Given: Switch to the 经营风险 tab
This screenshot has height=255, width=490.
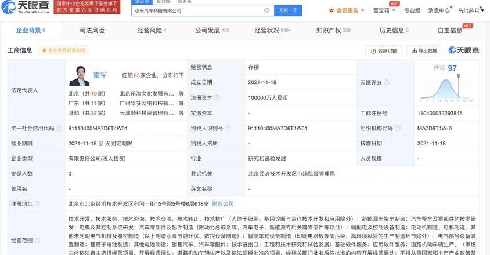Looking at the screenshot, I should tap(152, 30).
